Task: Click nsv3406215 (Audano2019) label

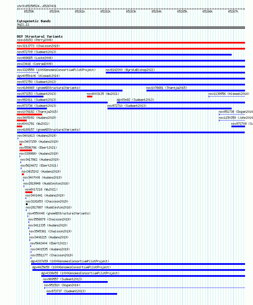Action: (49, 238)
